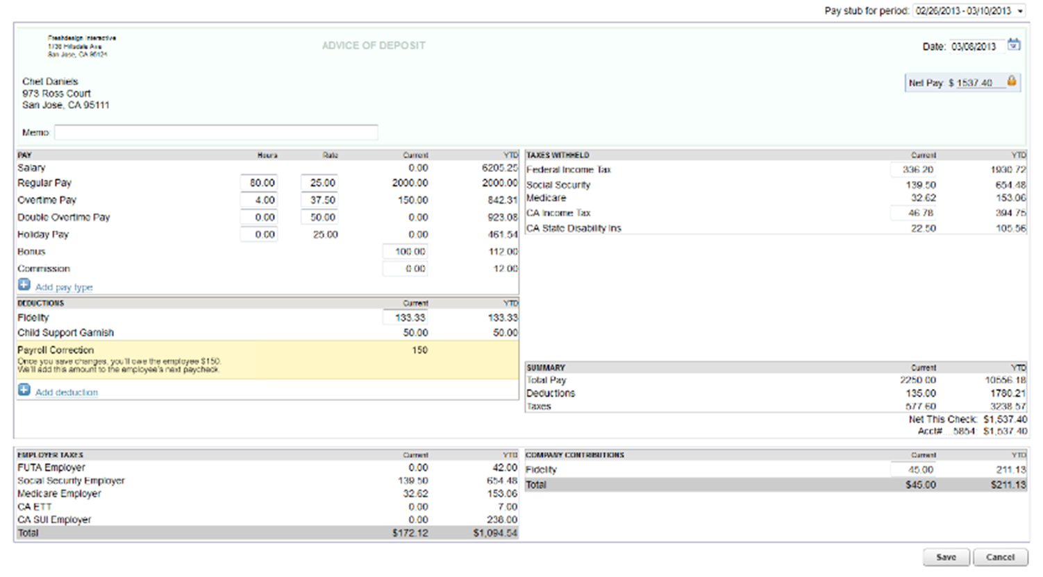Edit Federal Income Tax current field

click(914, 169)
